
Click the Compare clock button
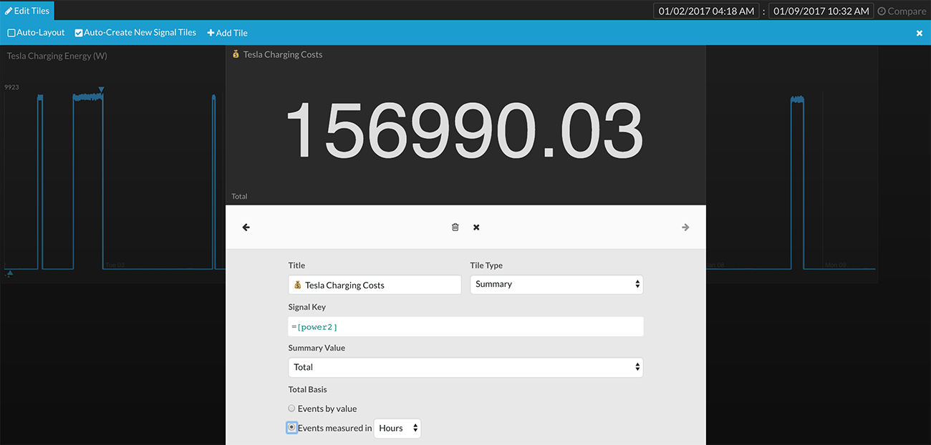(901, 11)
